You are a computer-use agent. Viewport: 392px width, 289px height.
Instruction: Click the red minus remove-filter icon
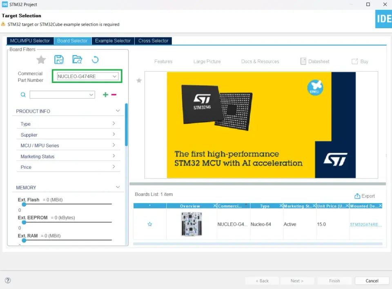(114, 94)
